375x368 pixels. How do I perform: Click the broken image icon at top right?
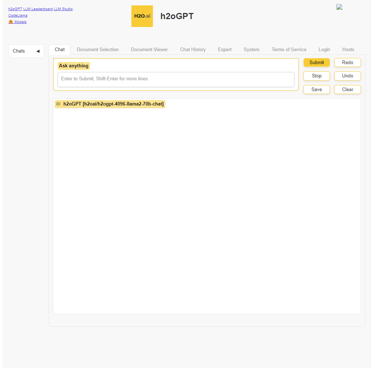(339, 7)
